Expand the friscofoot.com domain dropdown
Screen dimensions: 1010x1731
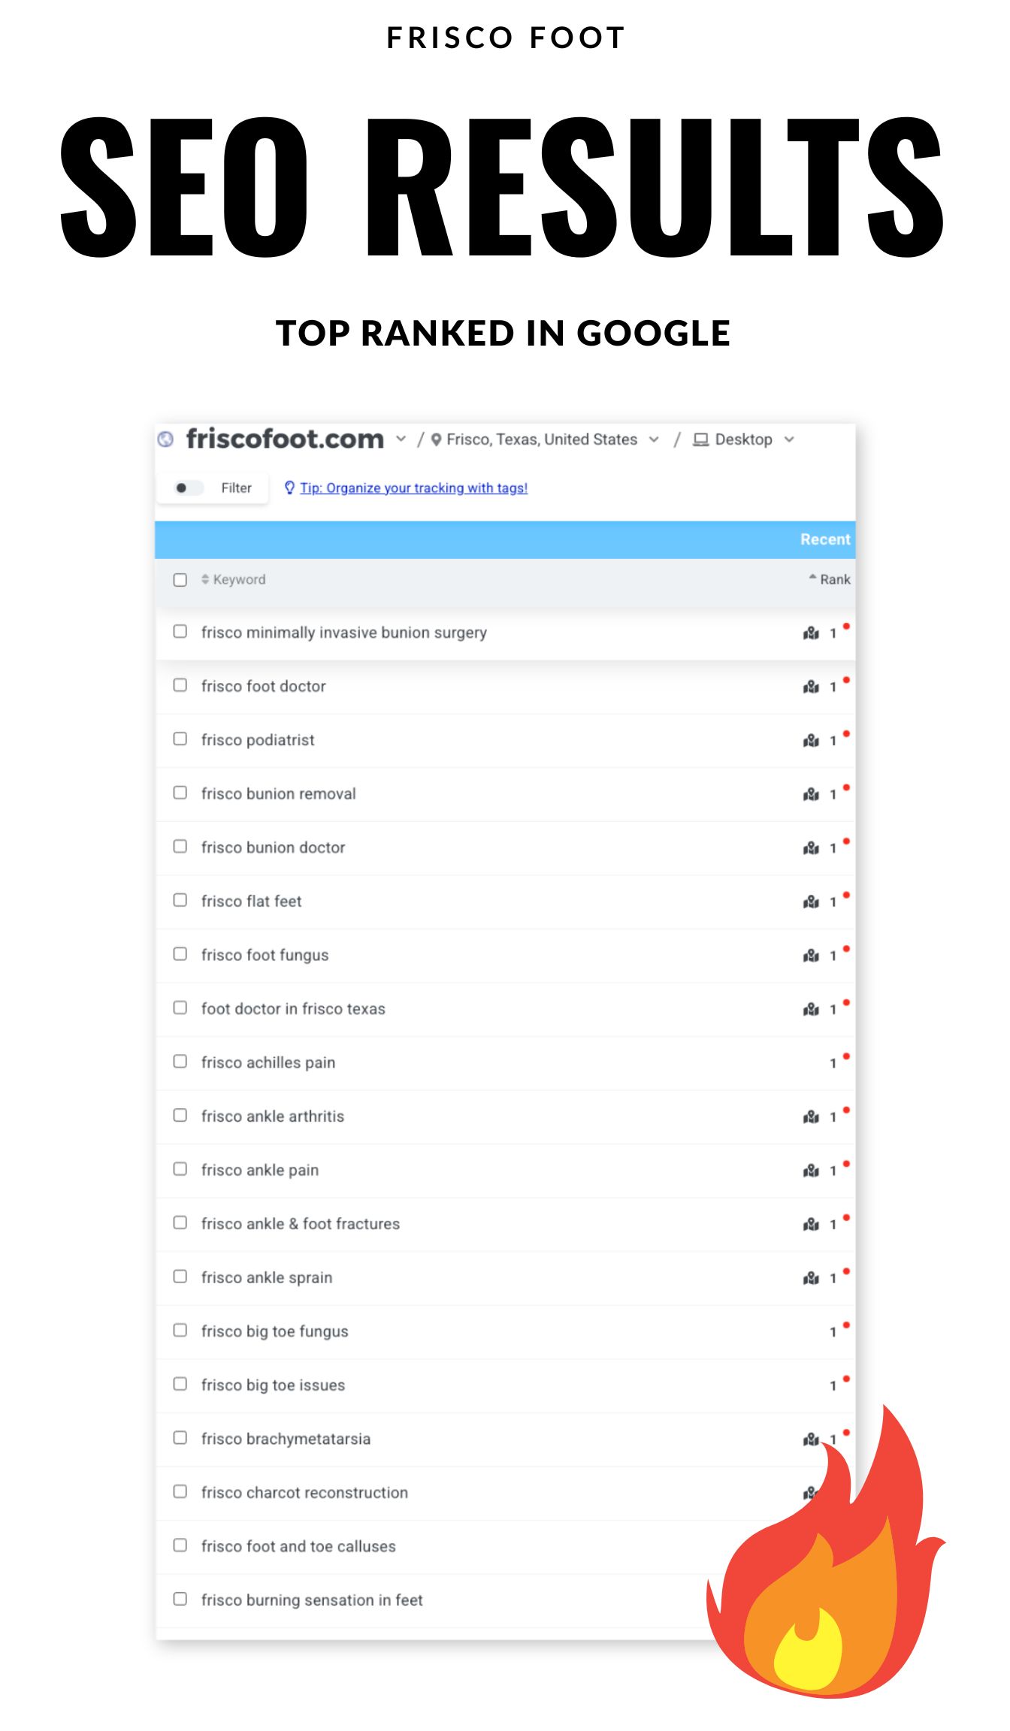(401, 440)
